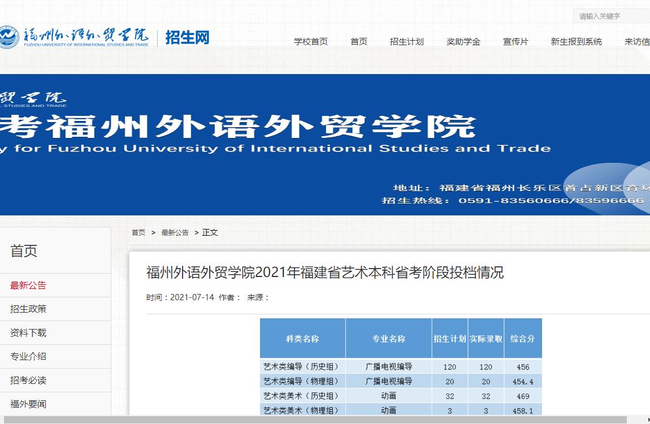The height and width of the screenshot is (424, 650).
Task: Click the score 469 in the table
Action: 523,396
